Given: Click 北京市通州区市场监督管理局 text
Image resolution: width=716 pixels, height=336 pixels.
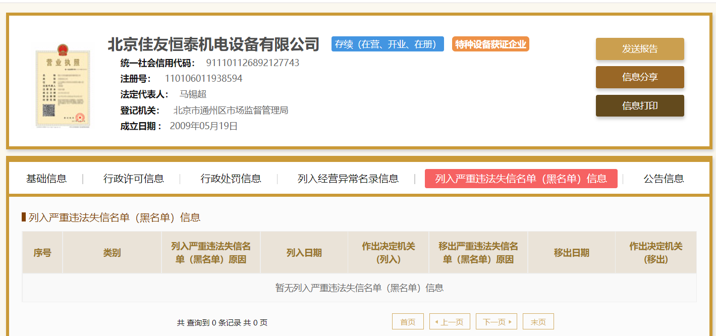Looking at the screenshot, I should click(x=231, y=110).
